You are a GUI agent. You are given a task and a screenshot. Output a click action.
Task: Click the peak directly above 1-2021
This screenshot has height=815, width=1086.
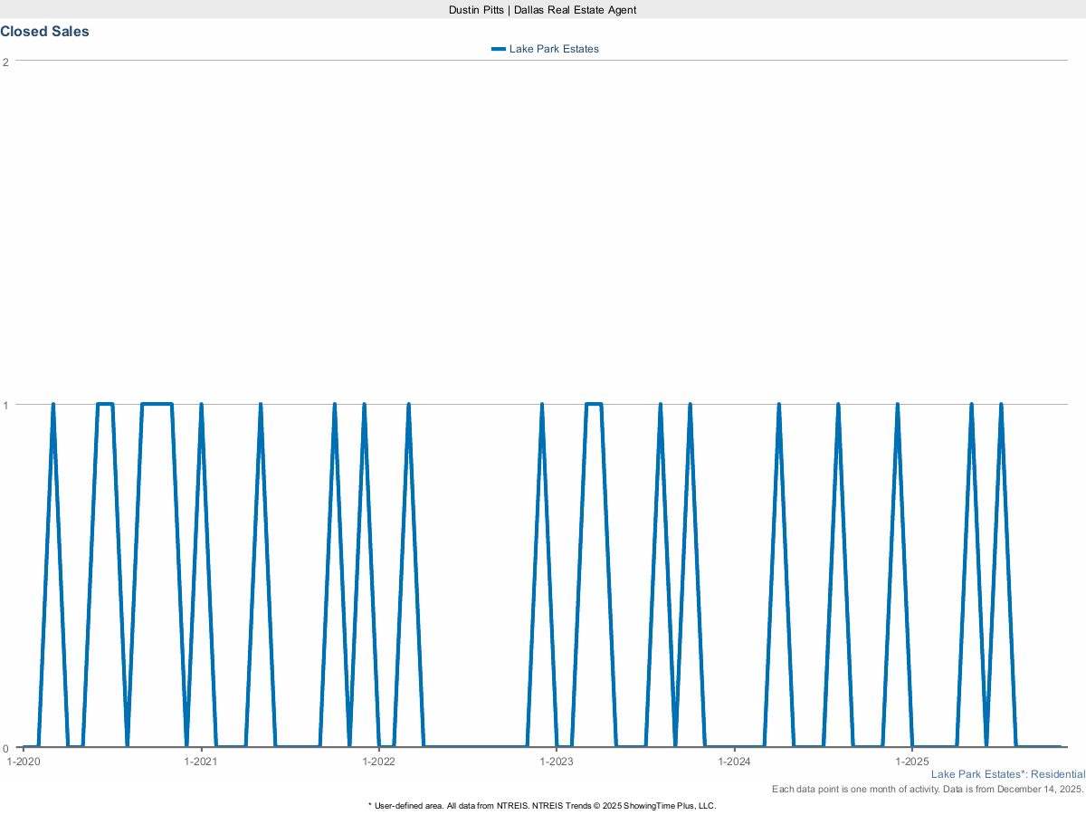201,405
